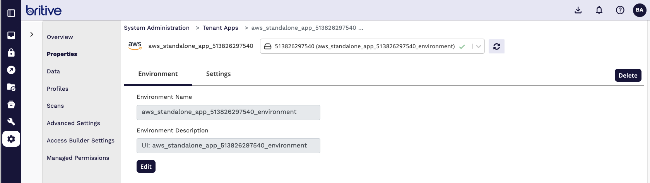Screen dimensions: 650x183
Task: Click the folder with checkmark icon
Action: click(11, 87)
